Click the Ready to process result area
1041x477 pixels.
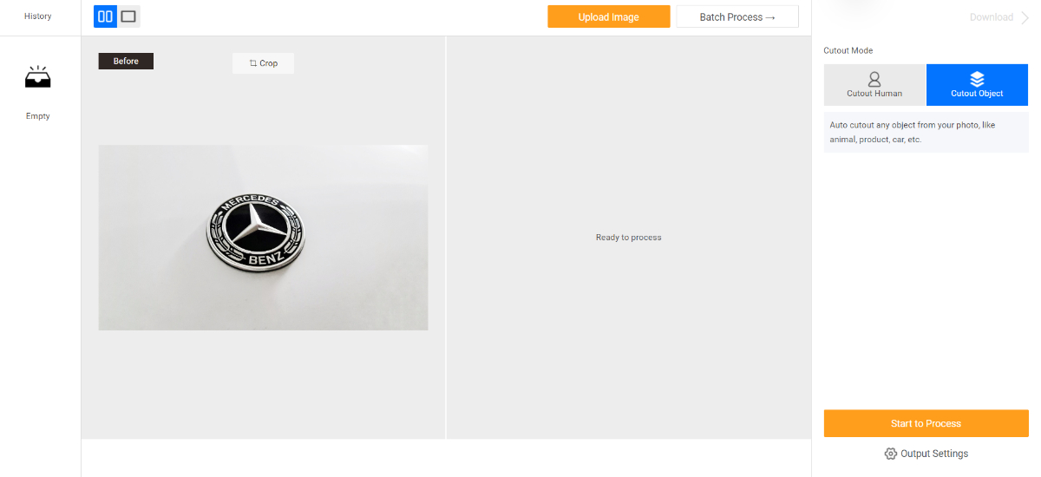629,238
